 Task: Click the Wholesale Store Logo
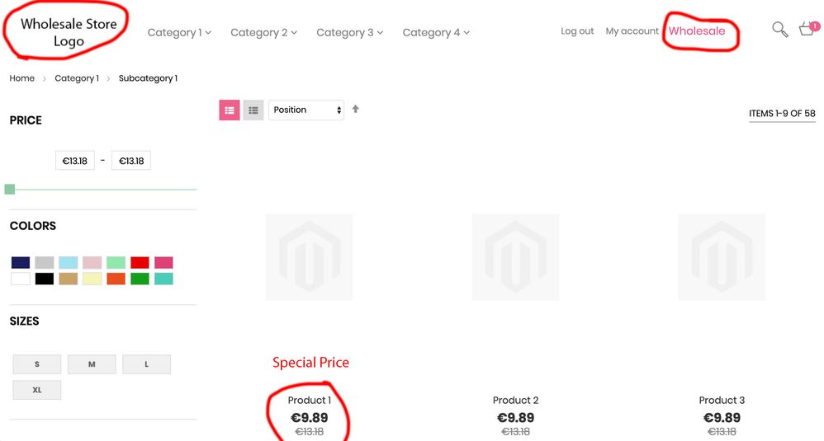[69, 32]
